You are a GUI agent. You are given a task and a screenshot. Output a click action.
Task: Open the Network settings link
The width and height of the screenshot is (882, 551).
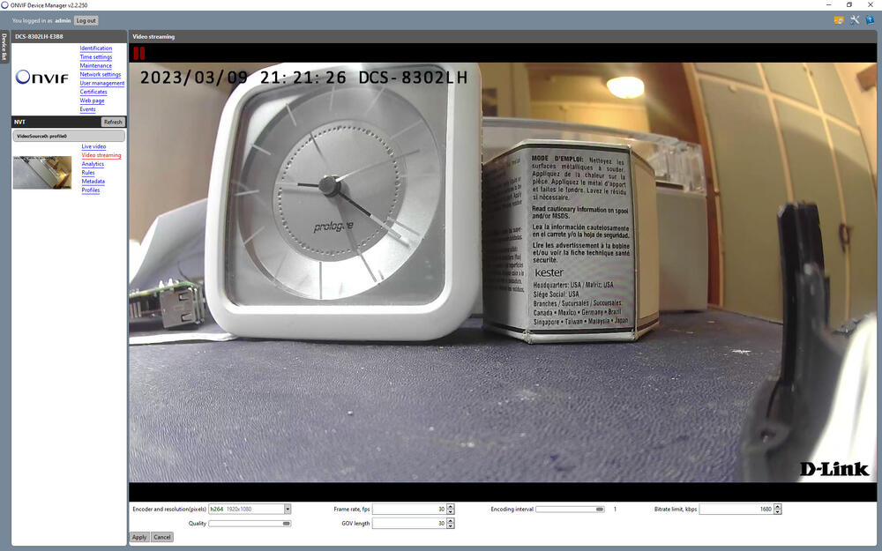pyautogui.click(x=100, y=75)
